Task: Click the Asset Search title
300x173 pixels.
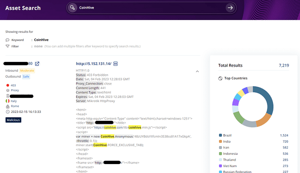Action: click(x=23, y=8)
